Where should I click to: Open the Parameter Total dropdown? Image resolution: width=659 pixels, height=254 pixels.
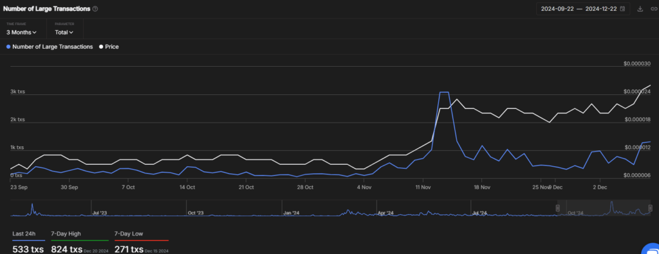64,32
